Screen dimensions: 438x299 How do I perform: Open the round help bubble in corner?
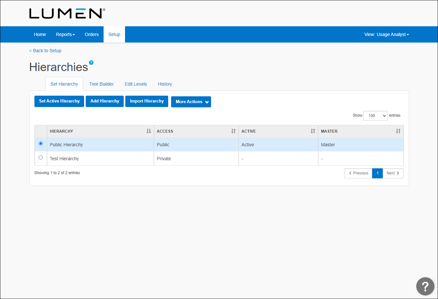pyautogui.click(x=425, y=286)
